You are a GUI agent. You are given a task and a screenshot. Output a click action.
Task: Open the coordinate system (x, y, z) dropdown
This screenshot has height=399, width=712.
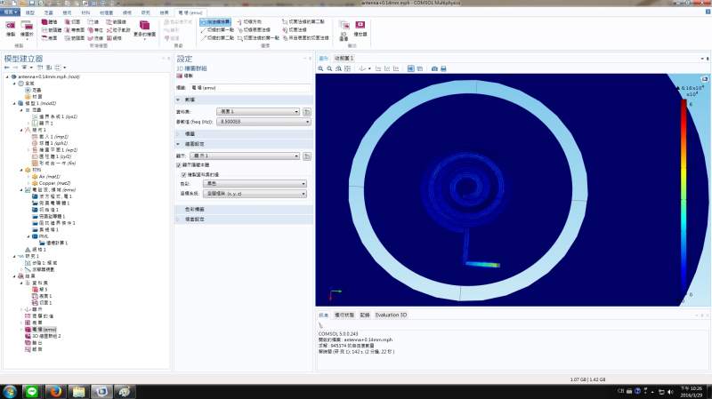(255, 194)
